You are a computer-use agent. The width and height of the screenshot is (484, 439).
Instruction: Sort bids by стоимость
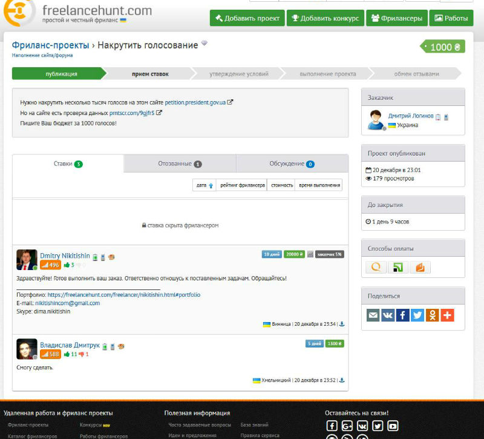click(281, 185)
